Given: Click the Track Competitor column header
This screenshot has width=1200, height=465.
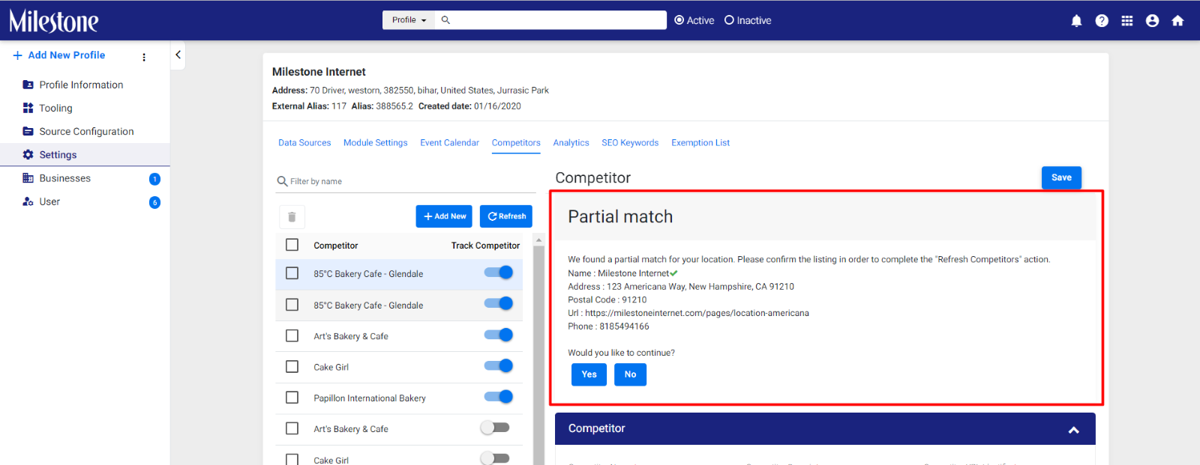Looking at the screenshot, I should [x=485, y=246].
